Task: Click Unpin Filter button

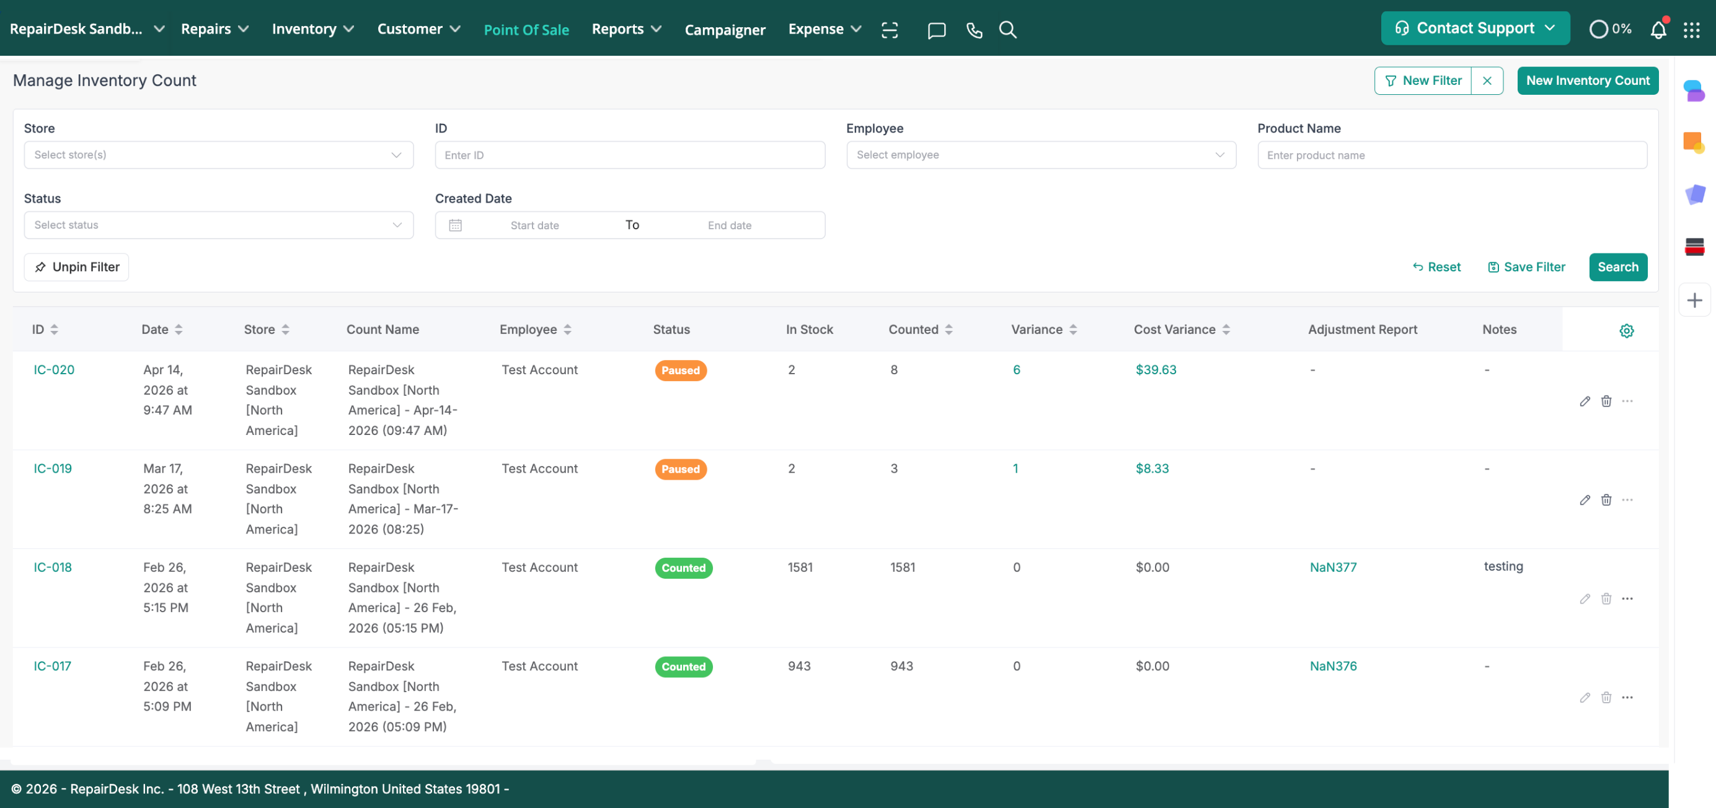Action: coord(76,267)
